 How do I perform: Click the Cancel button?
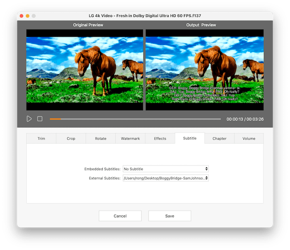click(x=120, y=216)
